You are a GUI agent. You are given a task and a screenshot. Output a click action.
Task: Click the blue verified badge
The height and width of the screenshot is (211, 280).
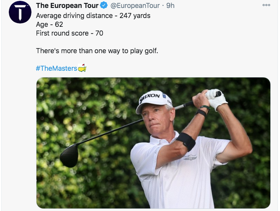104,6
